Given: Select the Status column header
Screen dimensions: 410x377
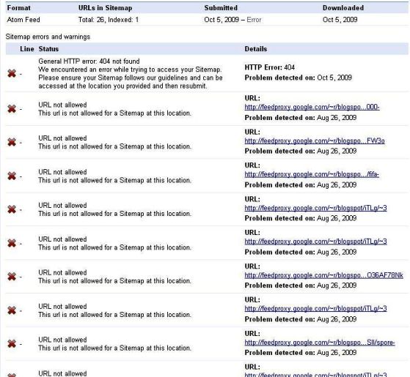Looking at the screenshot, I should point(48,49).
